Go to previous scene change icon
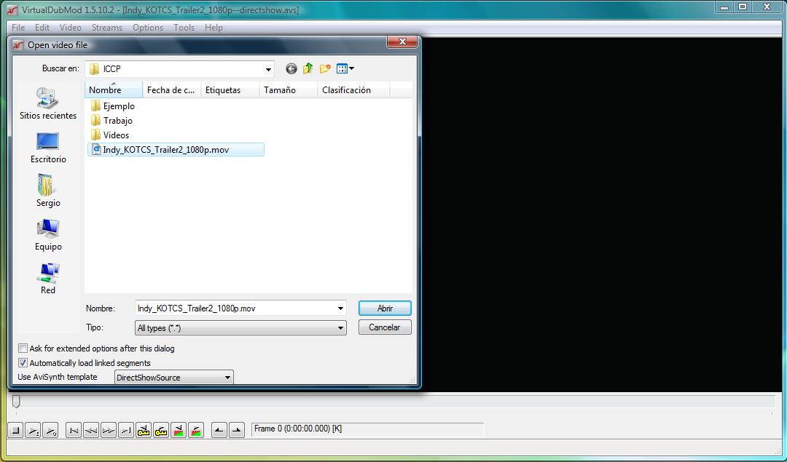This screenshot has height=462, width=787. pos(179,430)
